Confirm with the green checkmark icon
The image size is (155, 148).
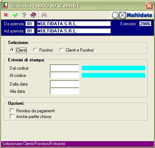(15, 15)
